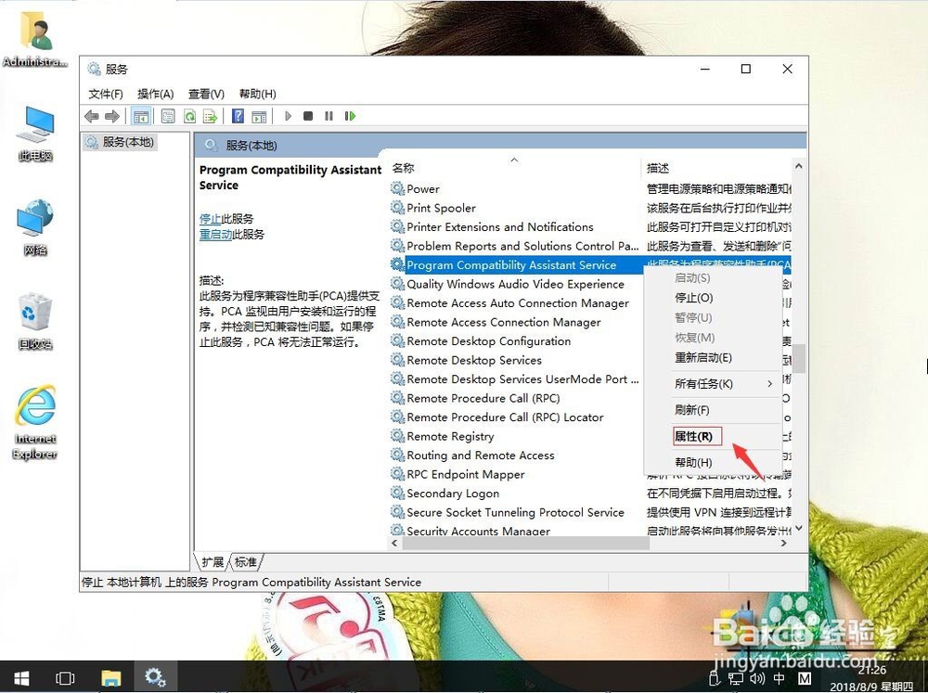Viewport: 928px width, 693px height.
Task: Open Task View on the taskbar
Action: point(65,677)
